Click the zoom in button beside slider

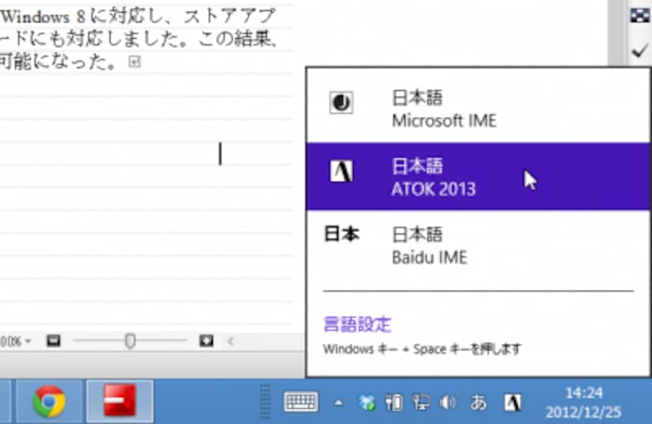click(206, 341)
